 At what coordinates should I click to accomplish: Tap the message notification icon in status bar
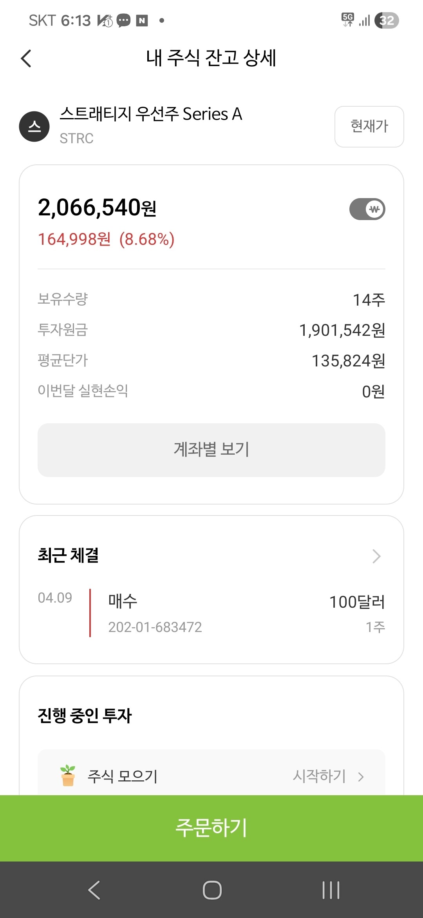click(124, 20)
